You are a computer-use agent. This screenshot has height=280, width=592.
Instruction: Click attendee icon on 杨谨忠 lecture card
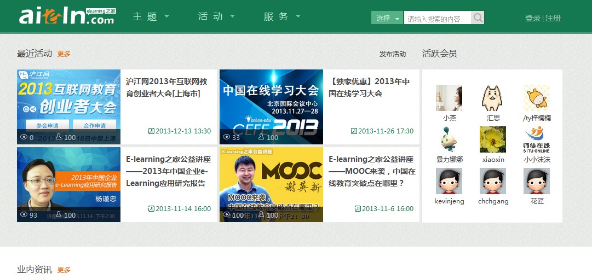[x=59, y=214]
